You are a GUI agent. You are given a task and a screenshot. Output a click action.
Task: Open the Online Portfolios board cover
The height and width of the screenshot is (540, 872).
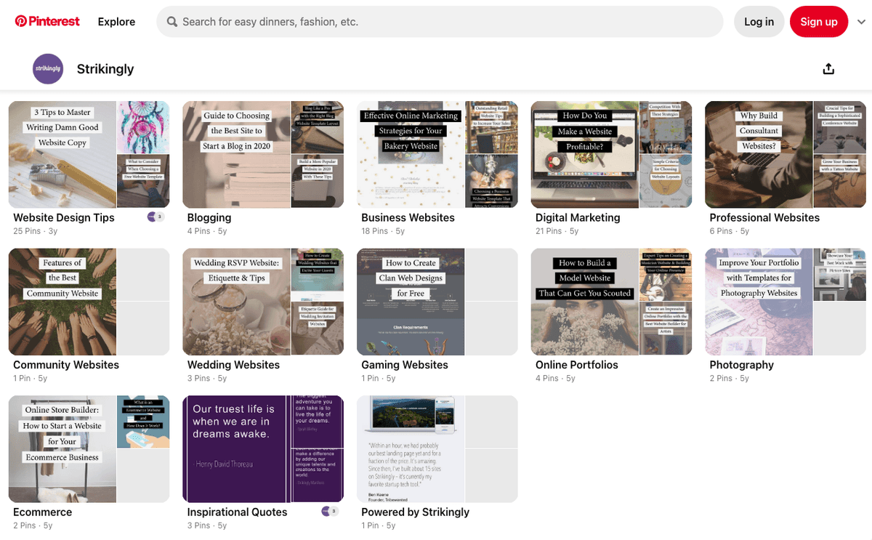pyautogui.click(x=612, y=302)
